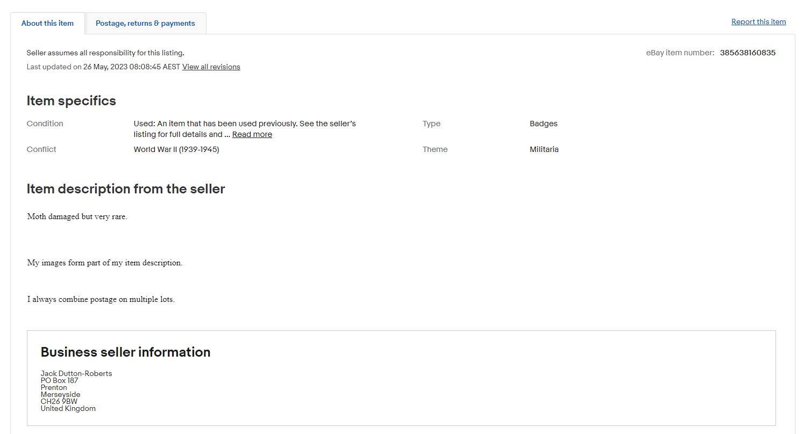
Task: Click the Item description from the seller heading
Action: coord(125,189)
